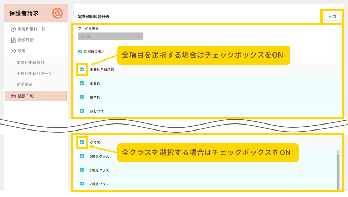The height and width of the screenshot is (197, 348).
Task: Click the printer icon beside 帳票印刷
Action: pos(13,96)
